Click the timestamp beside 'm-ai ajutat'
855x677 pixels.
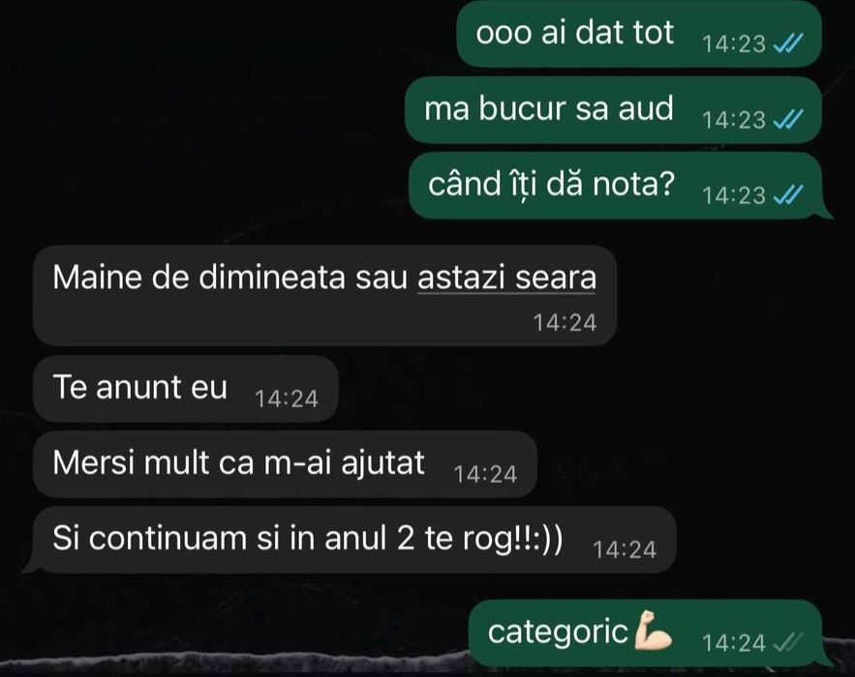[x=485, y=475]
